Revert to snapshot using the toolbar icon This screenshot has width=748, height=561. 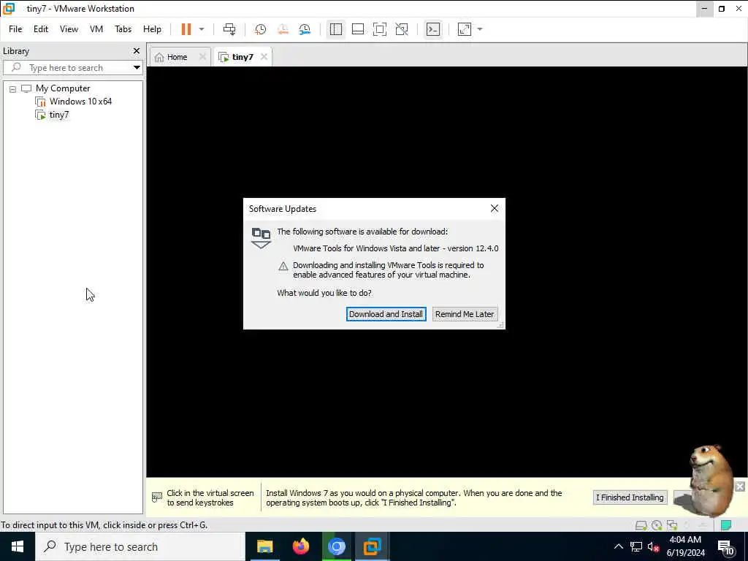coord(283,29)
